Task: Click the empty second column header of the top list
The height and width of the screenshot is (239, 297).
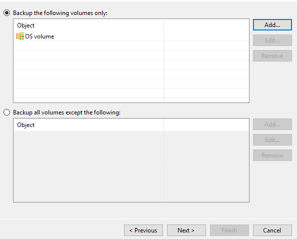Action: pyautogui.click(x=206, y=25)
